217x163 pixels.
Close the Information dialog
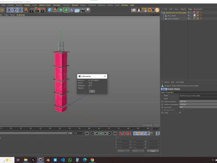105,76
